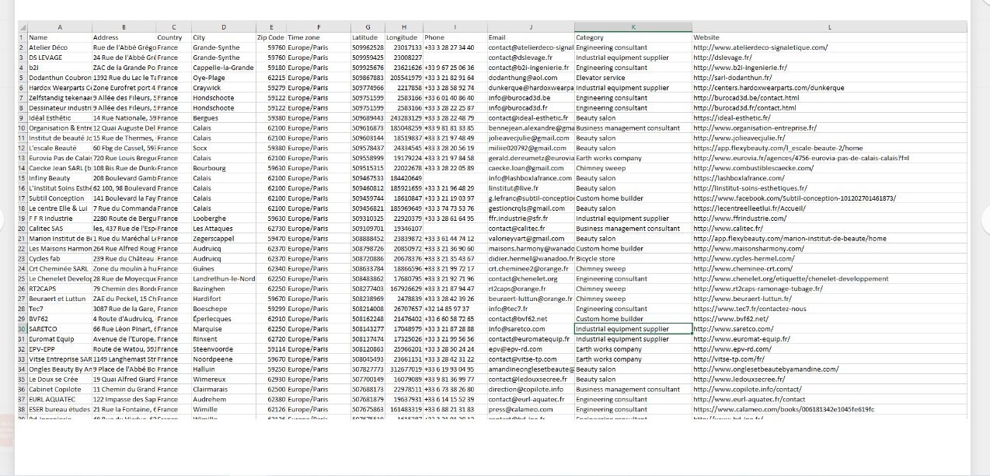
Task: Click latitude cell '509962528'
Action: click(x=368, y=47)
